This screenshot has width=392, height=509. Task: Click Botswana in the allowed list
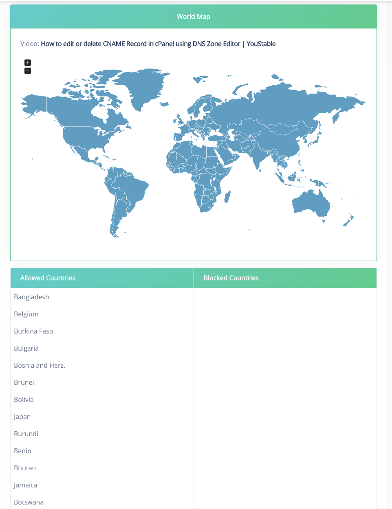[x=29, y=502]
